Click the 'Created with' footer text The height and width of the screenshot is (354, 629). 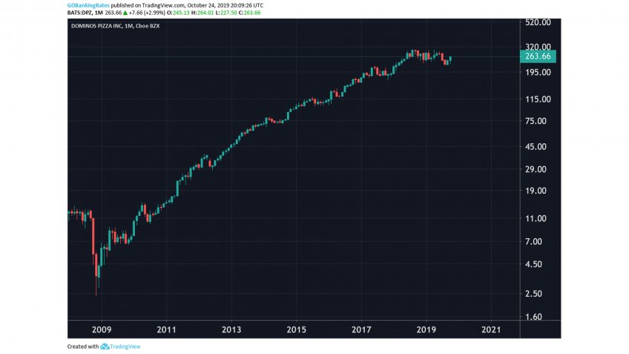click(83, 347)
